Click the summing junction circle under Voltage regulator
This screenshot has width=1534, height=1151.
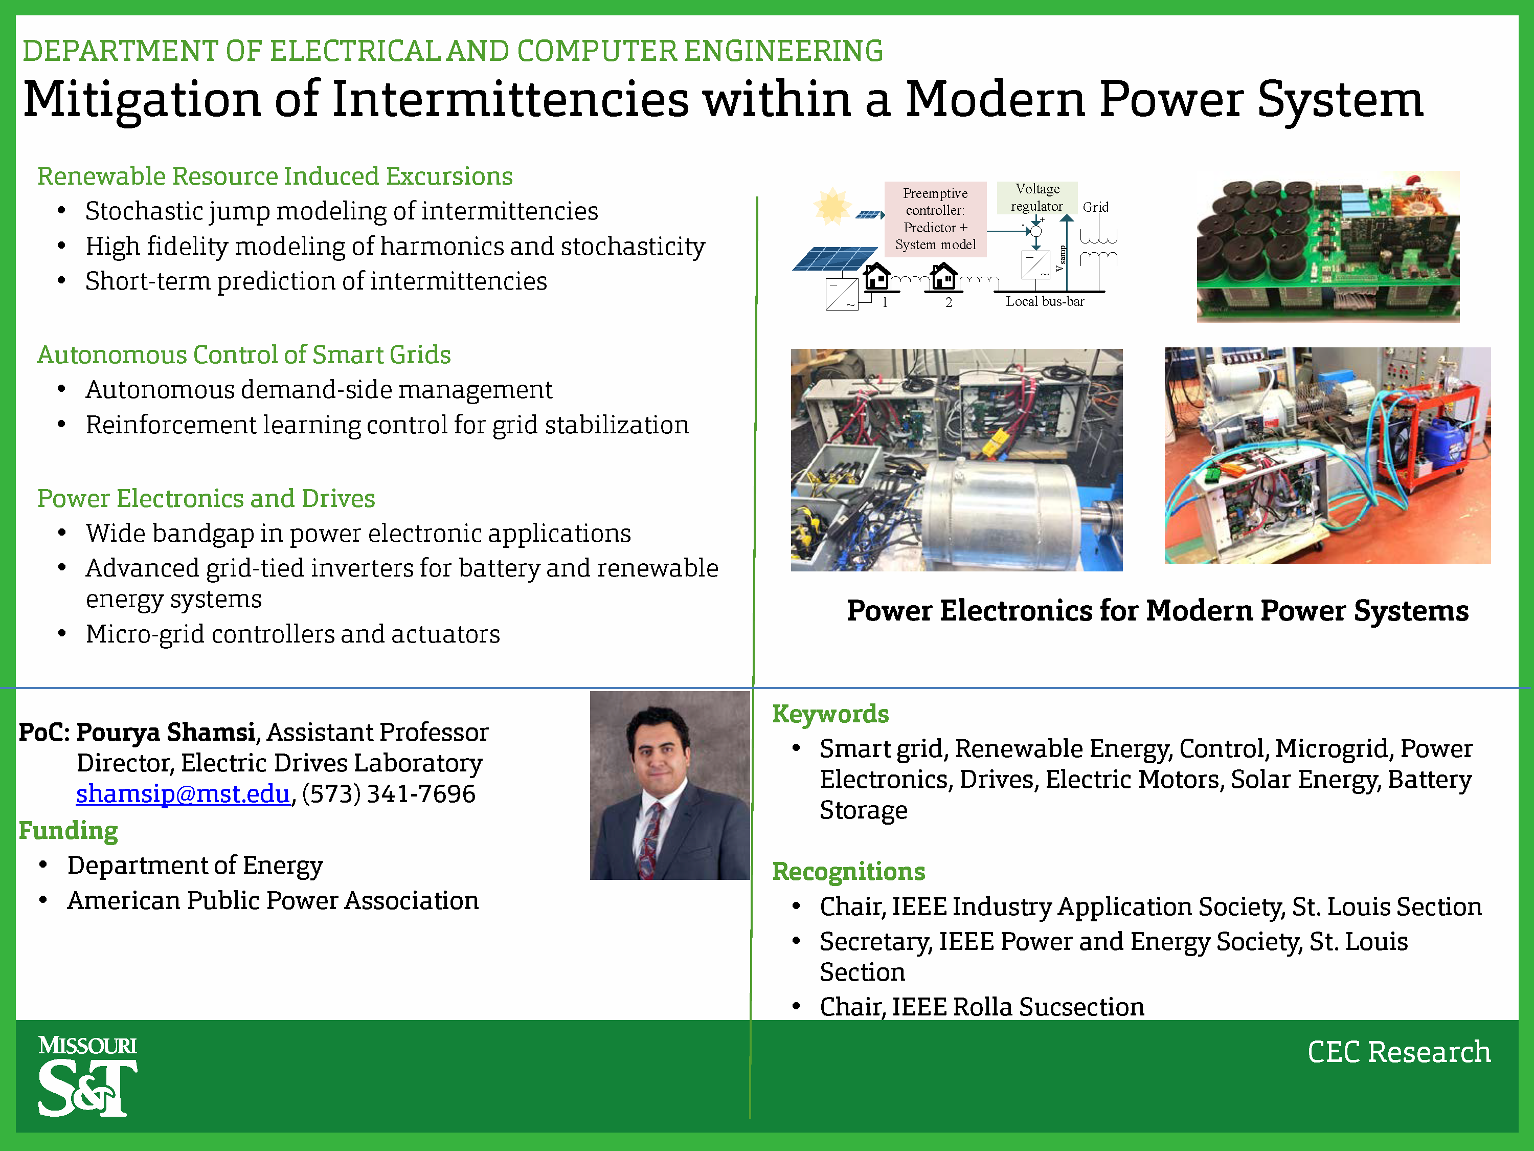[x=1035, y=231]
